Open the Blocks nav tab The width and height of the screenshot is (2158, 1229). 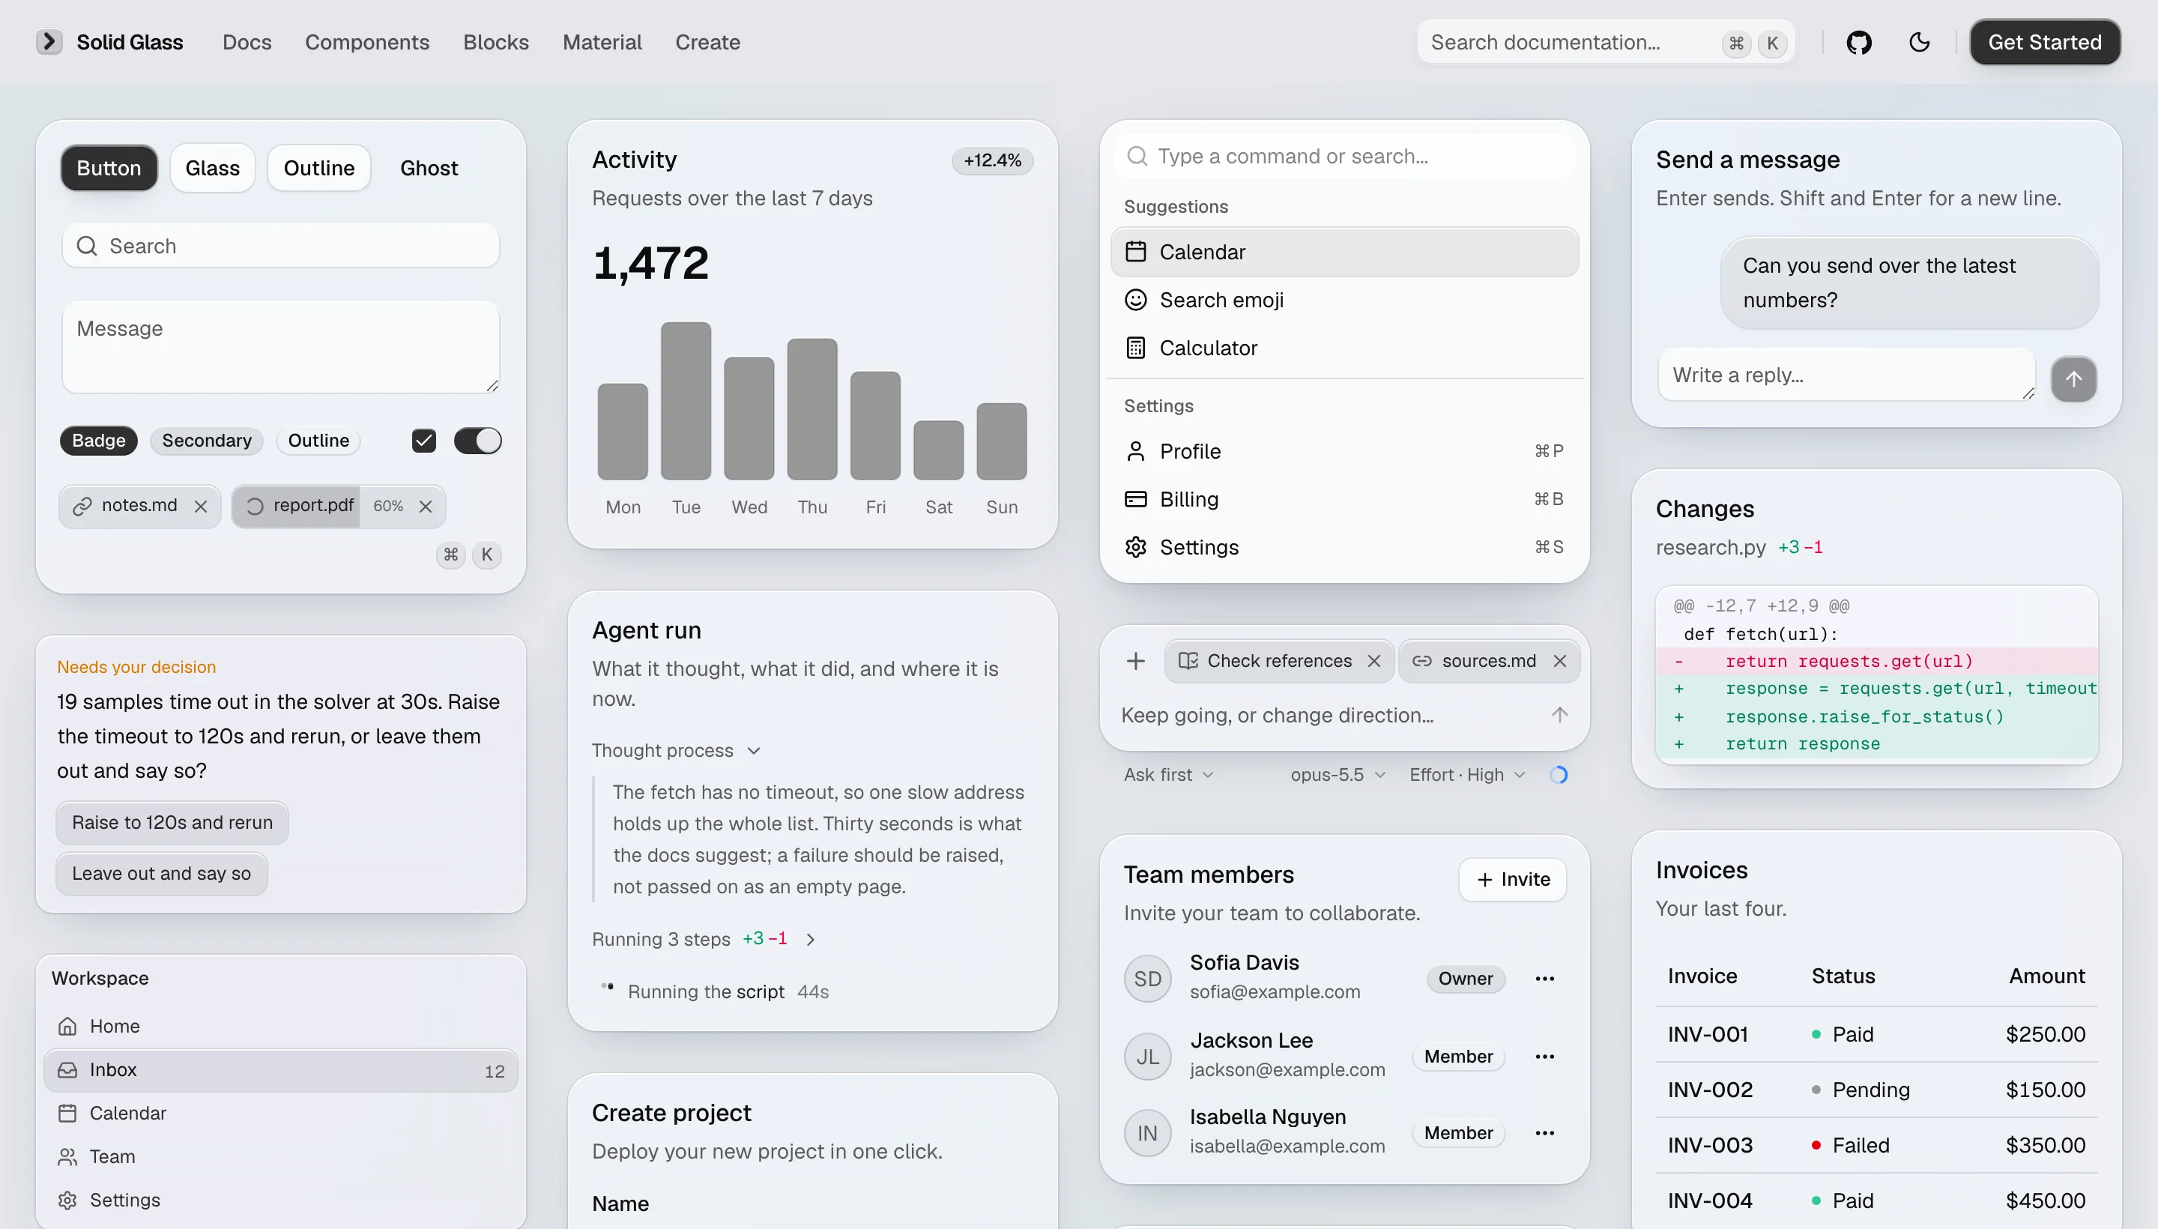click(496, 42)
